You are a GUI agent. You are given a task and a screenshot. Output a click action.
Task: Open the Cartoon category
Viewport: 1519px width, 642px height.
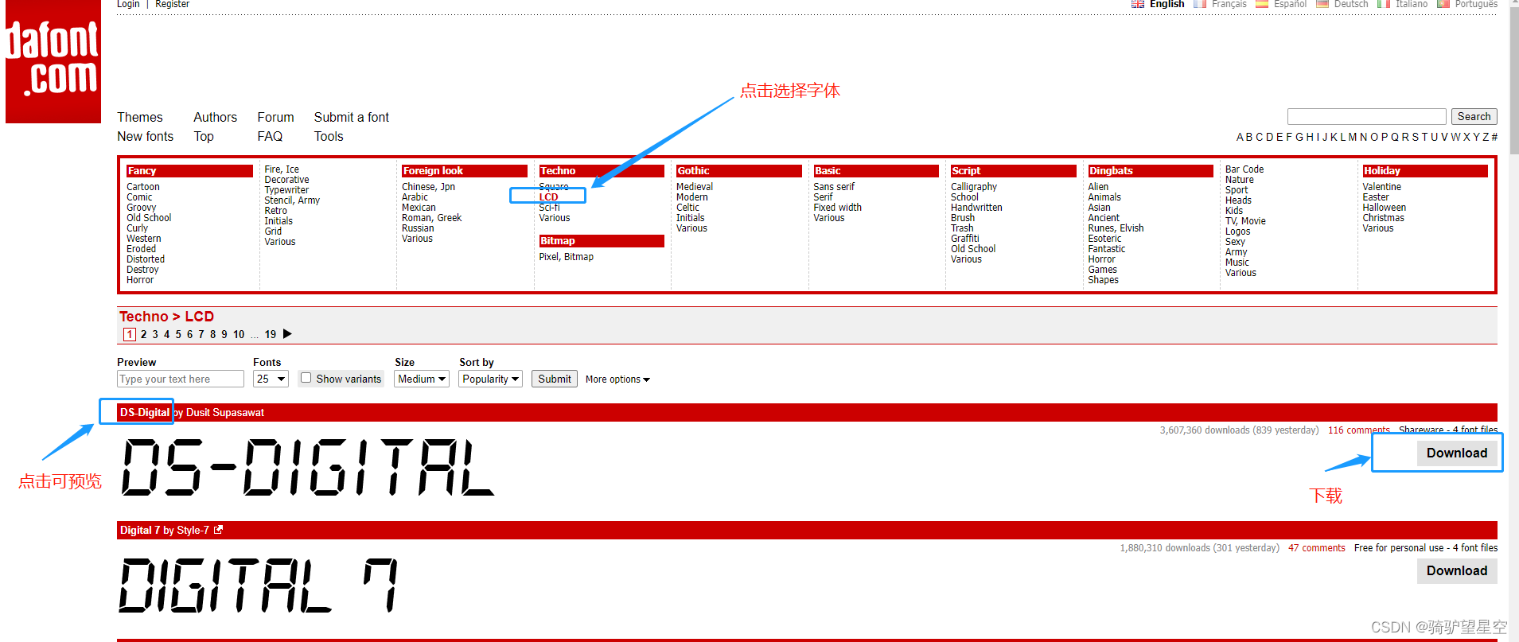click(142, 186)
